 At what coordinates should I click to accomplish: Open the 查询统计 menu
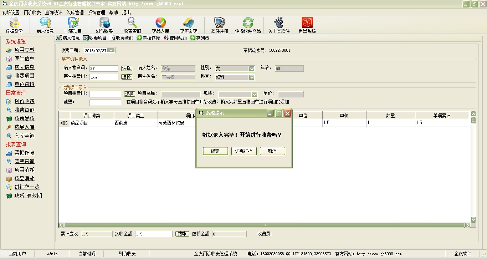[x=53, y=12]
